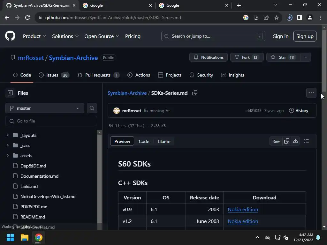Viewport: 327px width, 245px height.
Task: Expand the assets folder
Action: pos(8,155)
